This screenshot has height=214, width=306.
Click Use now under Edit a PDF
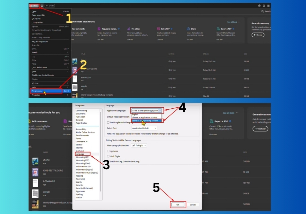click(160, 39)
